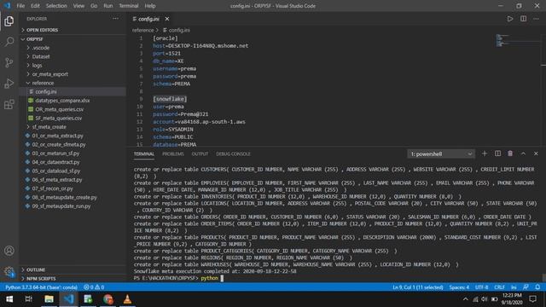546x307 pixels.
Task: Switch to the DEBUG CONSOLE tab
Action: (233, 153)
